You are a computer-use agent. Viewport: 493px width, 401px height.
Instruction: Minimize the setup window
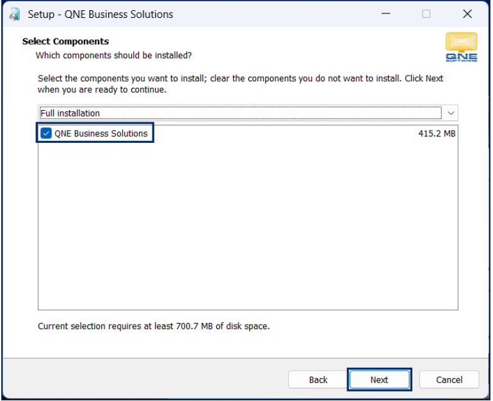point(385,14)
